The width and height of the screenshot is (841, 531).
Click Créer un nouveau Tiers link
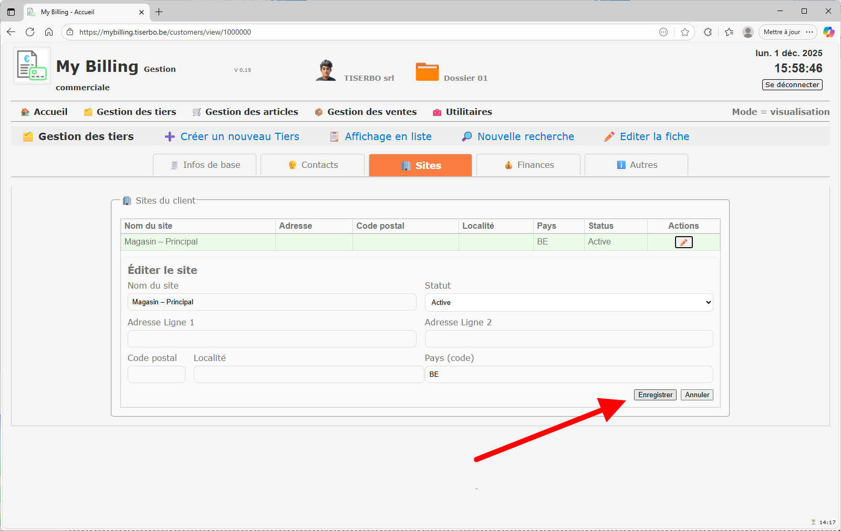[232, 136]
